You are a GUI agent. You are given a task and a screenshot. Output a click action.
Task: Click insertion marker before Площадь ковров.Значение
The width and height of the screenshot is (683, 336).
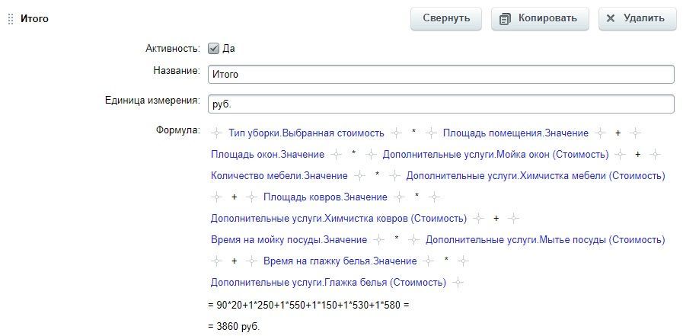coord(251,197)
